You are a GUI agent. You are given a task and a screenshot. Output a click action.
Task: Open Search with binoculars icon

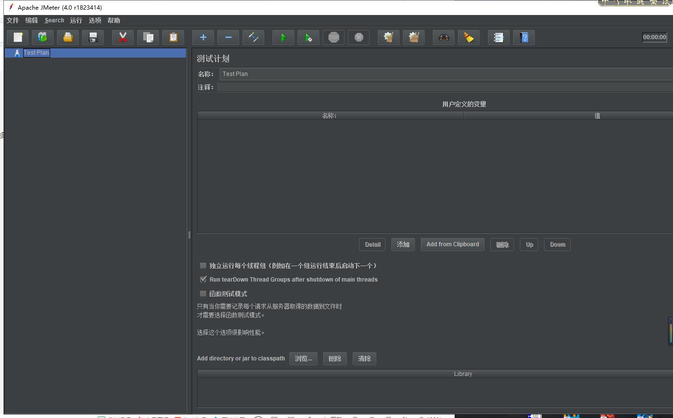(x=444, y=37)
